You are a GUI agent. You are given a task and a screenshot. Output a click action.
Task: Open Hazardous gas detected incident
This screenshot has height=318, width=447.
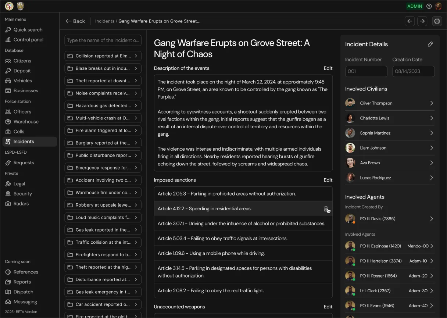coord(103,106)
